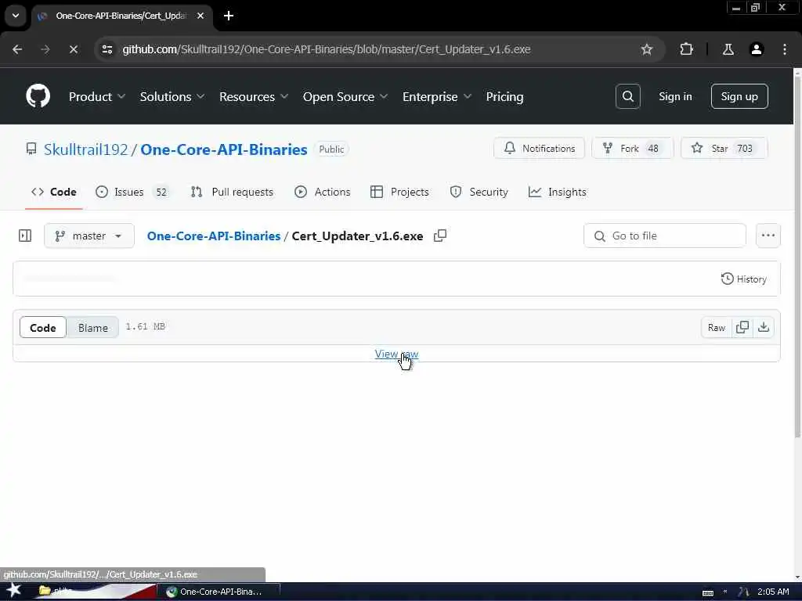The height and width of the screenshot is (601, 802).
Task: Select the Code view toggle
Action: point(43,328)
